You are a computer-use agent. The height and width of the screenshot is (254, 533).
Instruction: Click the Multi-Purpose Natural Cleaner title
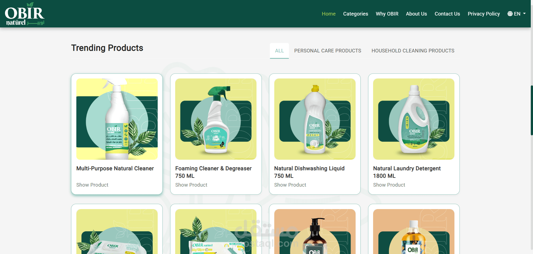point(115,168)
